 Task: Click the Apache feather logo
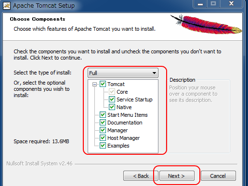tap(206, 24)
